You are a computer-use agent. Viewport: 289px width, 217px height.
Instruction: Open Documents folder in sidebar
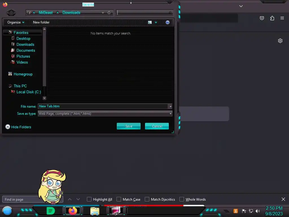[26, 50]
